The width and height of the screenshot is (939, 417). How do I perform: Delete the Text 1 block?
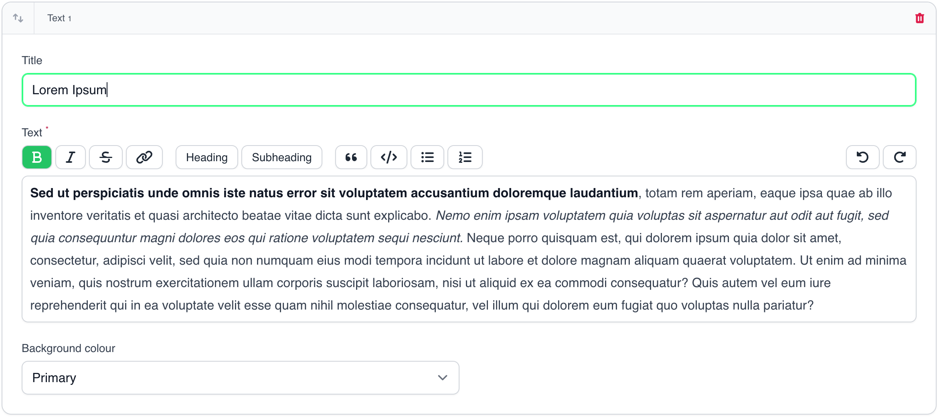pyautogui.click(x=920, y=18)
